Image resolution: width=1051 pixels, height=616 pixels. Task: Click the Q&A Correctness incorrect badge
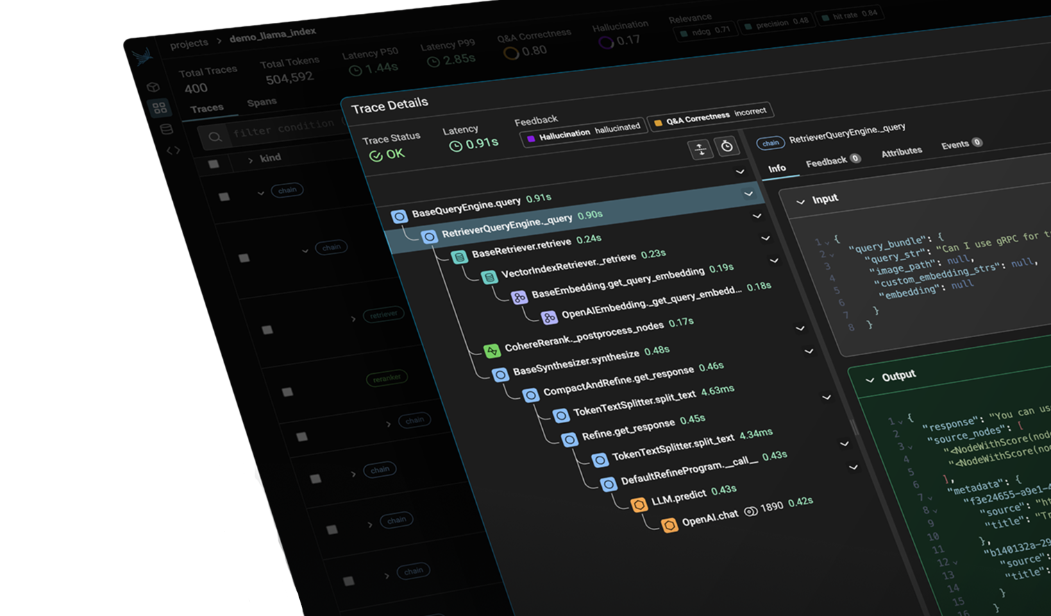click(709, 116)
